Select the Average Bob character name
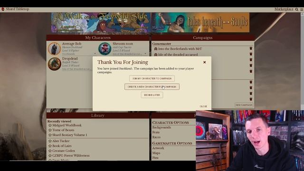Image resolution: width=304 pixels, height=171 pixels. click(x=72, y=44)
